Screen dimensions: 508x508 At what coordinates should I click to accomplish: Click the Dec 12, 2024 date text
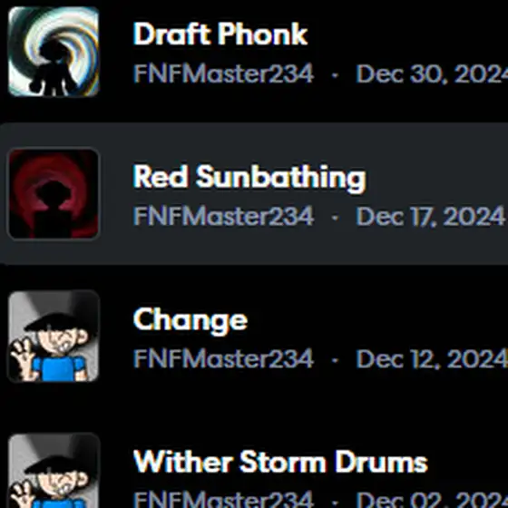coord(432,358)
